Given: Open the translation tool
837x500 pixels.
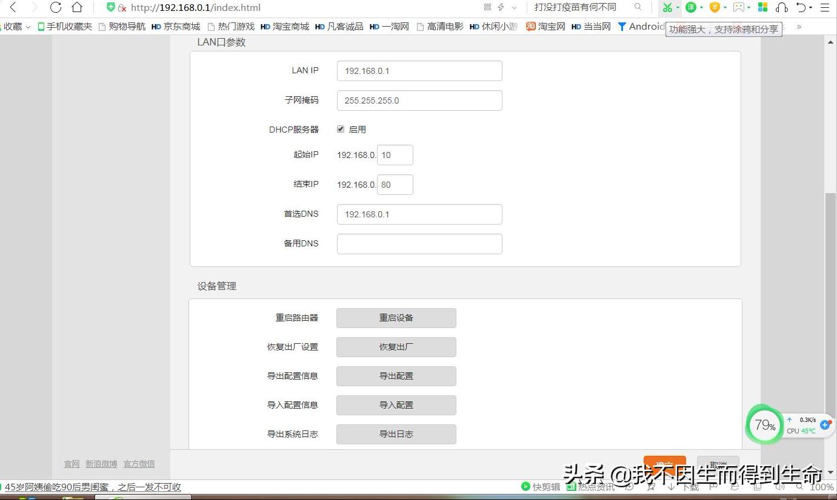Looking at the screenshot, I should (x=691, y=7).
